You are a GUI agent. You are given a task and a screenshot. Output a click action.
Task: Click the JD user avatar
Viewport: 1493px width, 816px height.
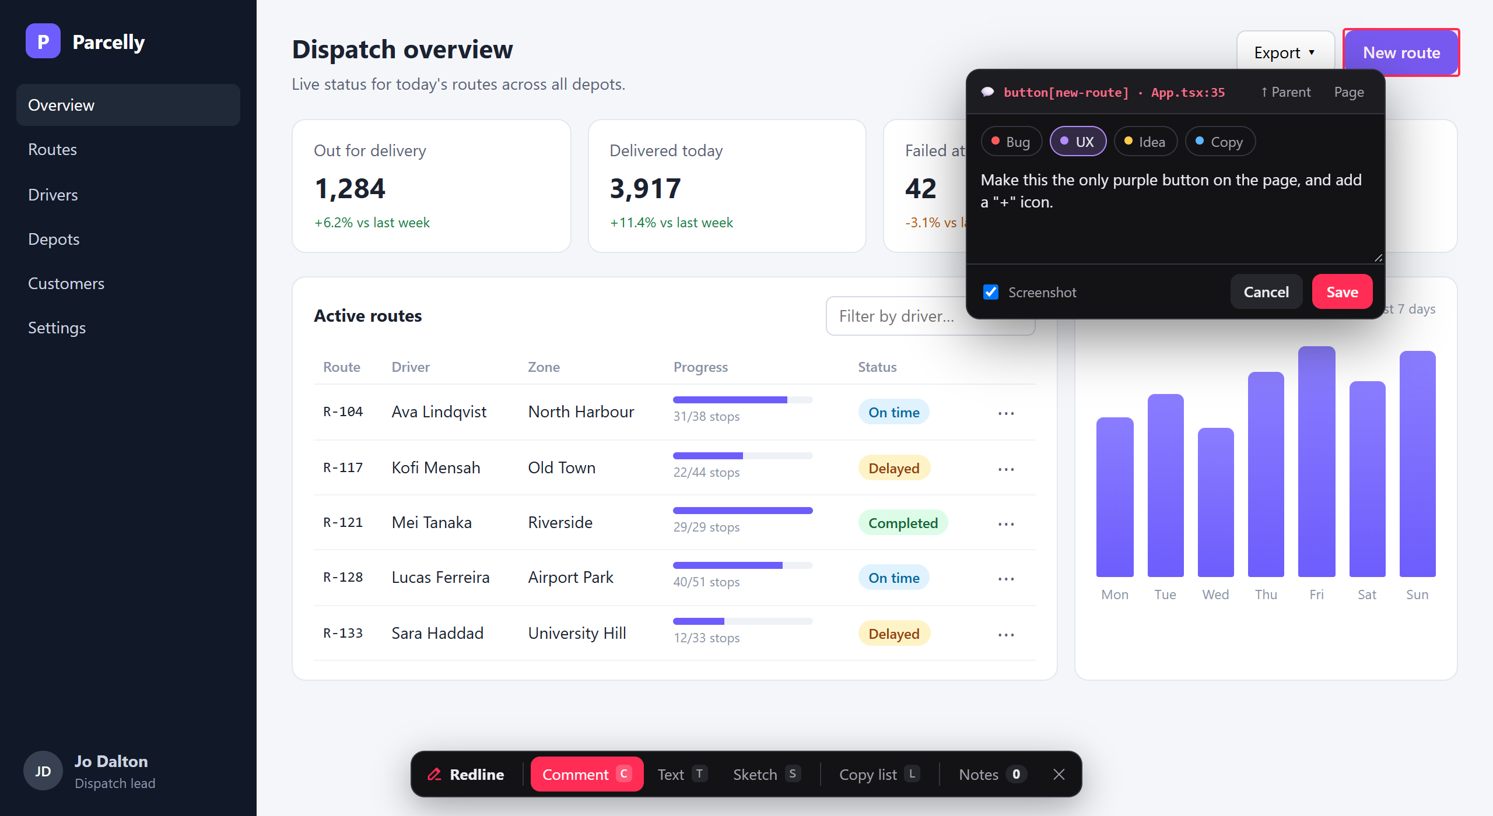[x=43, y=771]
